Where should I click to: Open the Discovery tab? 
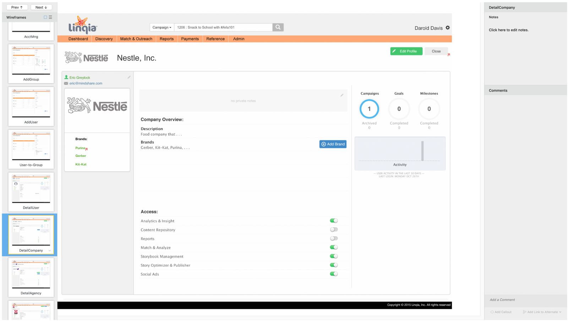104,39
